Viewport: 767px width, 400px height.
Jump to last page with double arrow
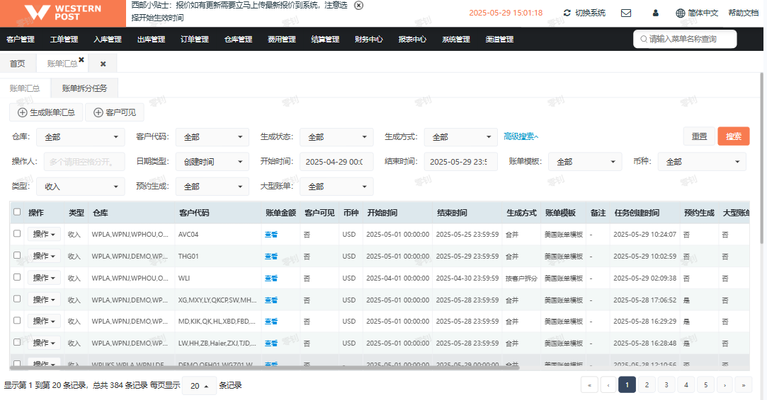[744, 385]
